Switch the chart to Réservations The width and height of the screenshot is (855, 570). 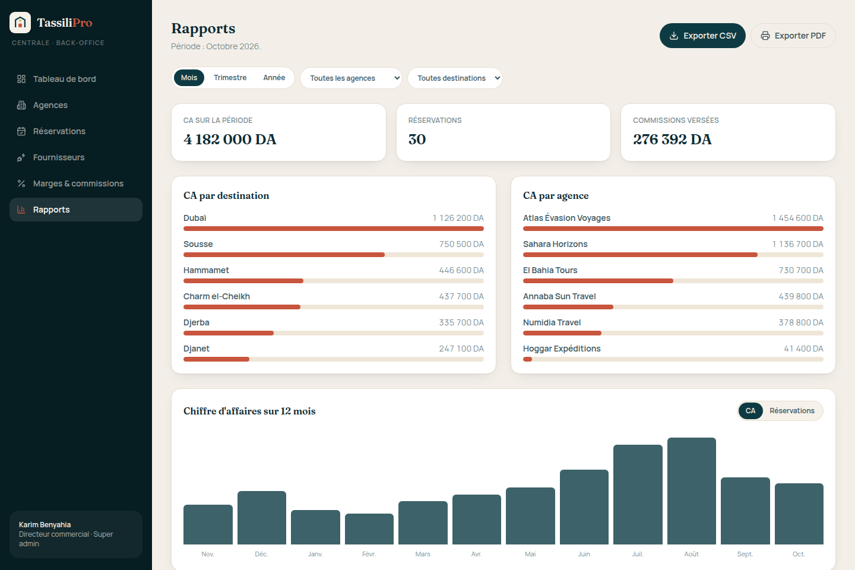tap(792, 411)
